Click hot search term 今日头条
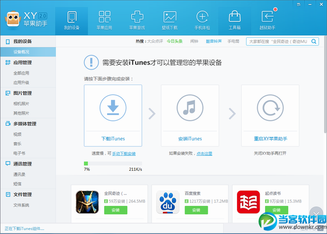The height and width of the screenshot is (234, 327). [175, 41]
